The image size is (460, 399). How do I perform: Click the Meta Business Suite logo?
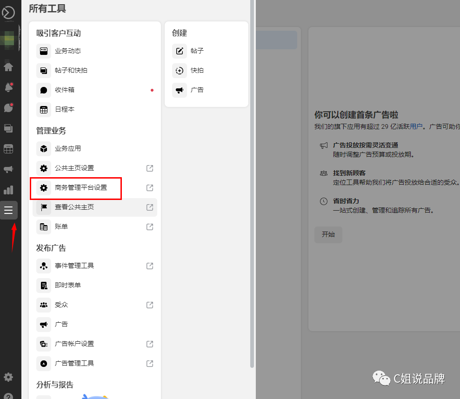(9, 13)
